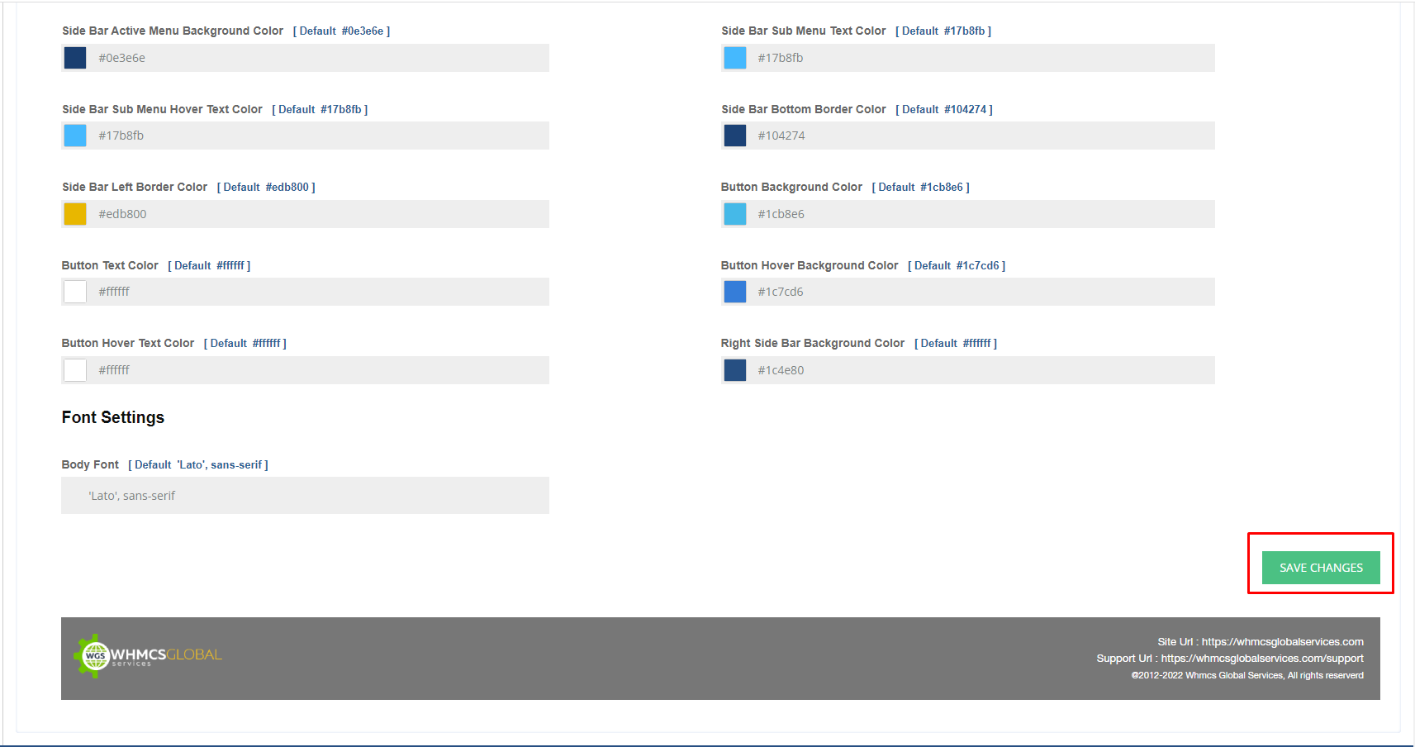Click yellow Side Bar Left Border swatch

tap(75, 214)
